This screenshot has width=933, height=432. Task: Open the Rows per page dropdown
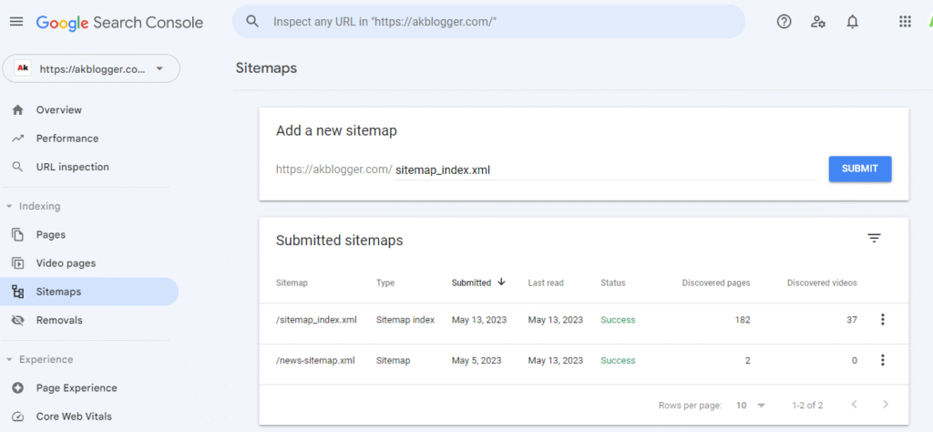(x=751, y=406)
